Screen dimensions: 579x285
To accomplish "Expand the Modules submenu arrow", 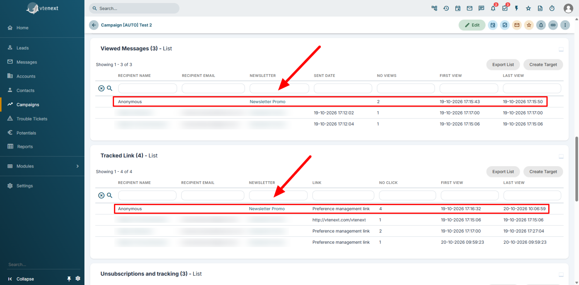I will click(x=78, y=166).
